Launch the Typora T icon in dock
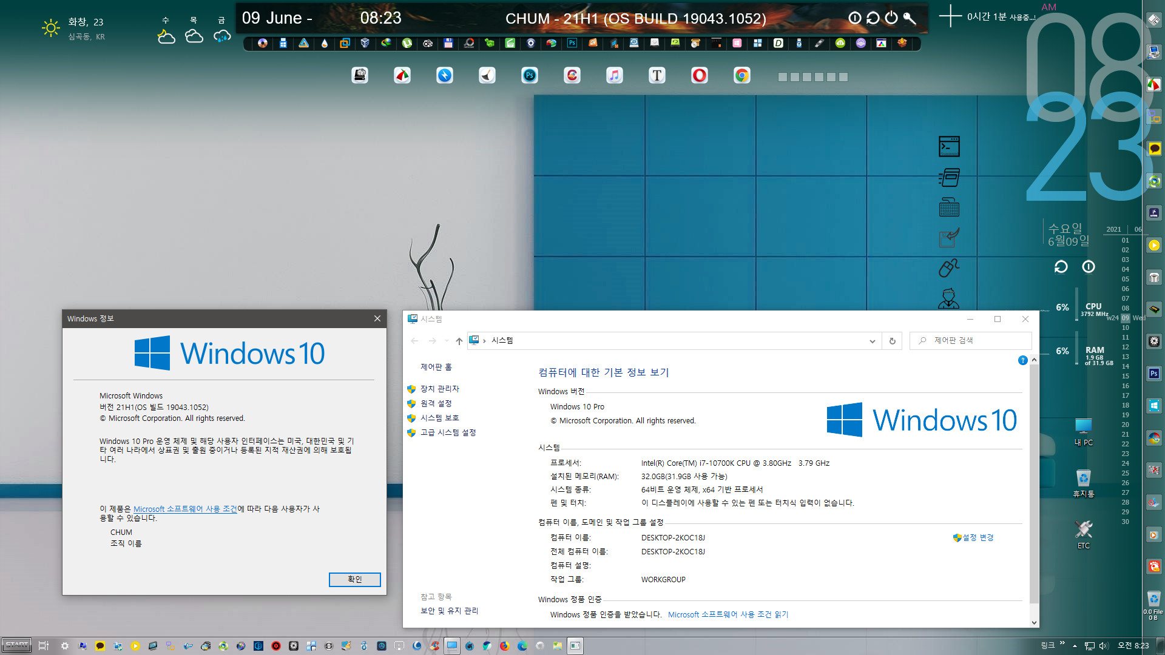The height and width of the screenshot is (655, 1165). tap(657, 76)
